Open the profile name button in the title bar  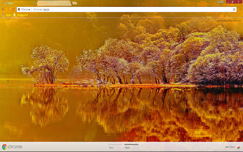click(220, 2)
